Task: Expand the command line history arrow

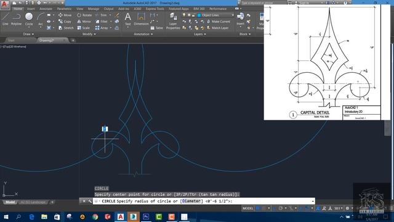Action: click(313, 201)
